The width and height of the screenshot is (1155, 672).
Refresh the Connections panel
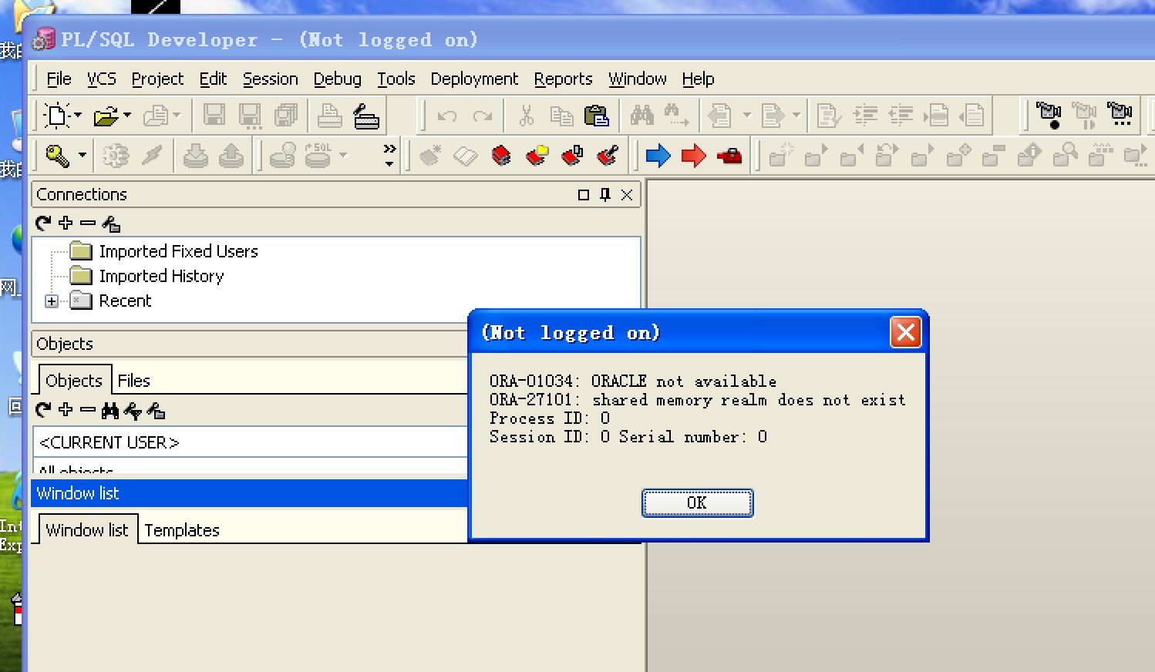pyautogui.click(x=43, y=223)
